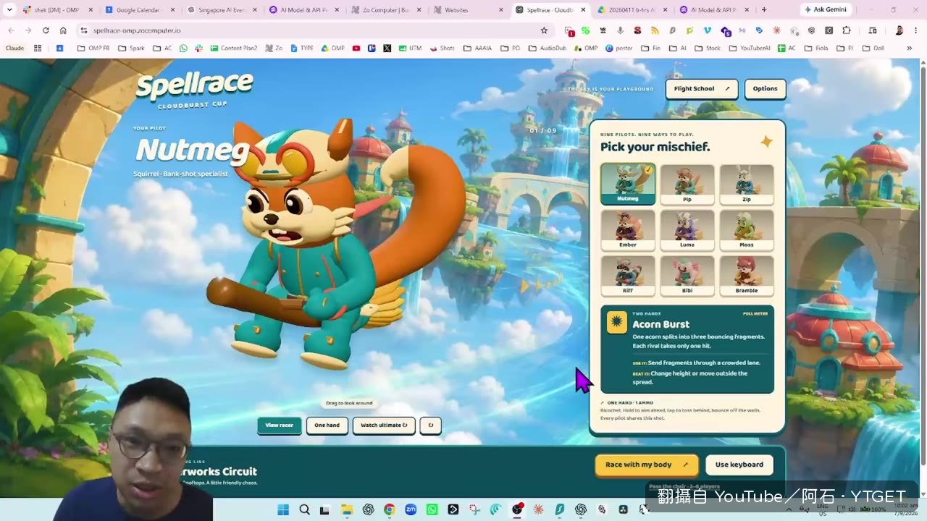Go to browser home page
Image resolution: width=927 pixels, height=521 pixels.
click(x=63, y=30)
